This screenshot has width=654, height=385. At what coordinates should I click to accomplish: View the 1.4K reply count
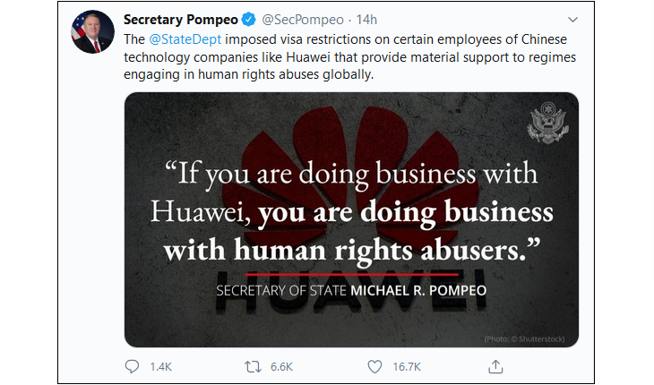click(x=161, y=367)
